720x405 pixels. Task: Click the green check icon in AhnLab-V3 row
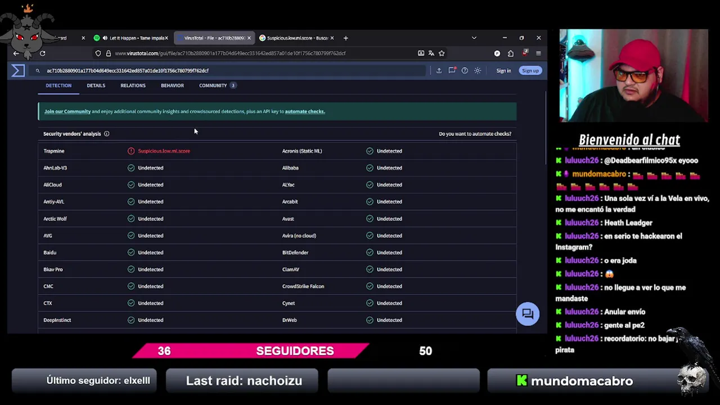tap(131, 168)
